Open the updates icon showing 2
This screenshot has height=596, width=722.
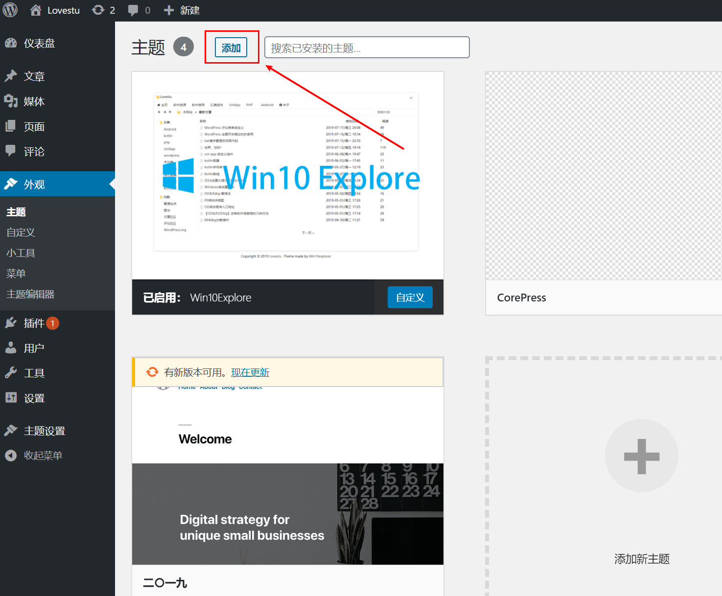[98, 10]
